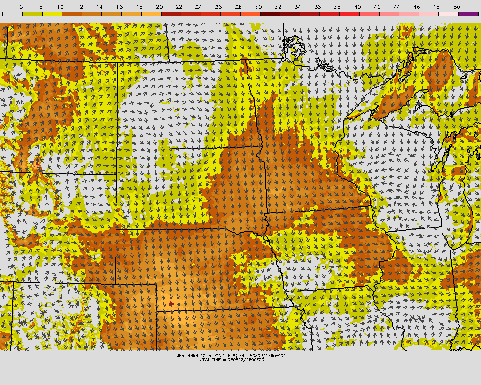Click the 12–14 knots legend color swatch
The image size is (481, 385).
pyautogui.click(x=92, y=14)
